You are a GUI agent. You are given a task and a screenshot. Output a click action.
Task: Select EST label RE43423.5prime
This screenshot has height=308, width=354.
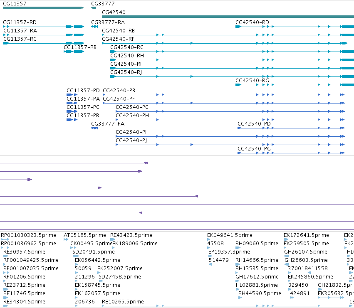[131, 235]
